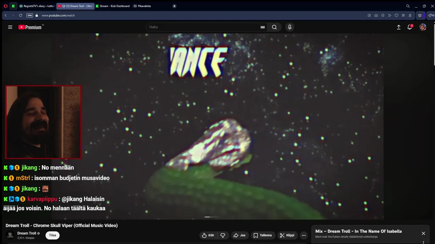Open the YouTube guide hamburger menu
This screenshot has width=435, height=244.
(x=10, y=27)
